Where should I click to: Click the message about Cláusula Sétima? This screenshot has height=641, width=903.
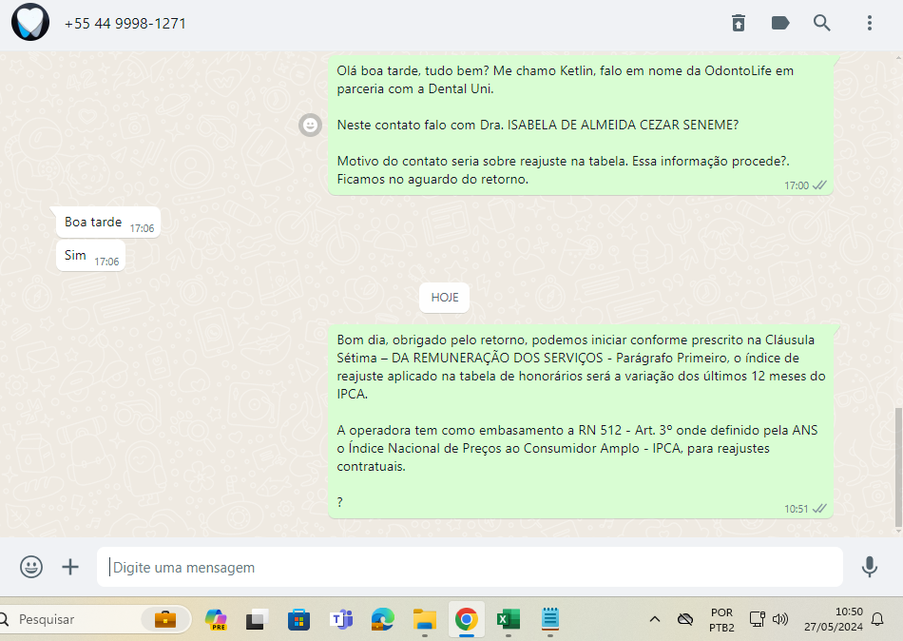581,420
